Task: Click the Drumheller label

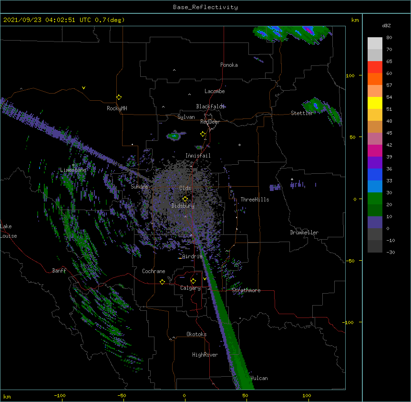Action: 304,233
